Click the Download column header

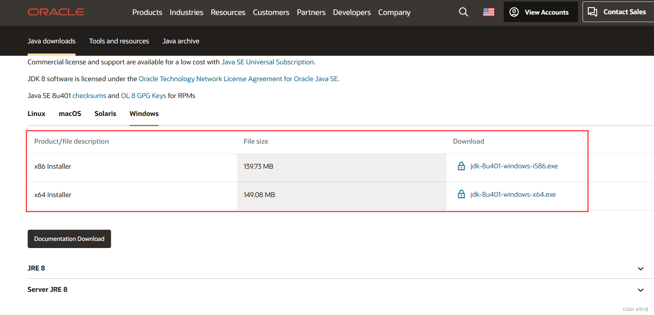[x=469, y=141]
